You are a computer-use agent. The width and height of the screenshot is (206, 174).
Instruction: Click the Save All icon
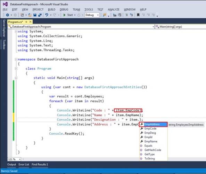(40, 15)
